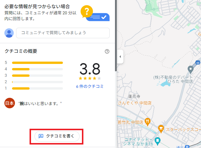
Task: Click the train station icon at map bottom
Action: pos(187,147)
